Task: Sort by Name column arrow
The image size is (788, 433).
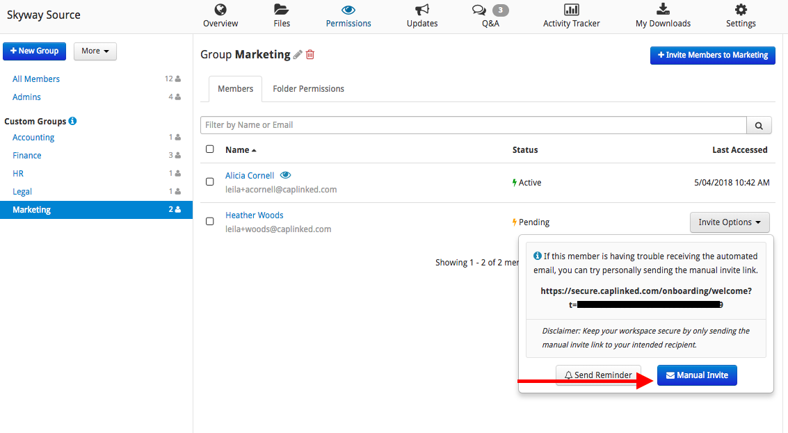Action: pos(254,150)
